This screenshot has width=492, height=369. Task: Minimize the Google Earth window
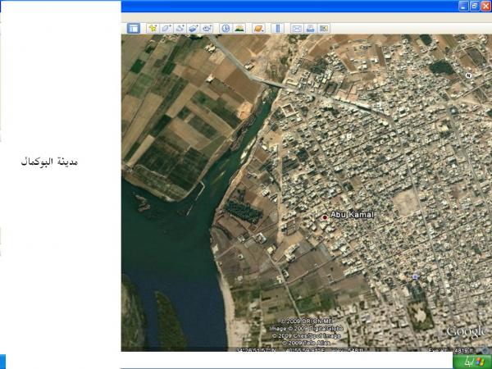click(x=462, y=5)
